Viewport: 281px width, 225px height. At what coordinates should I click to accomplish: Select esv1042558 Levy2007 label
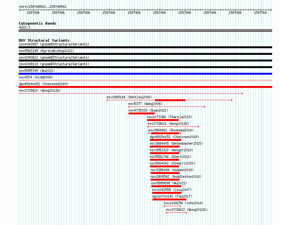(172, 190)
